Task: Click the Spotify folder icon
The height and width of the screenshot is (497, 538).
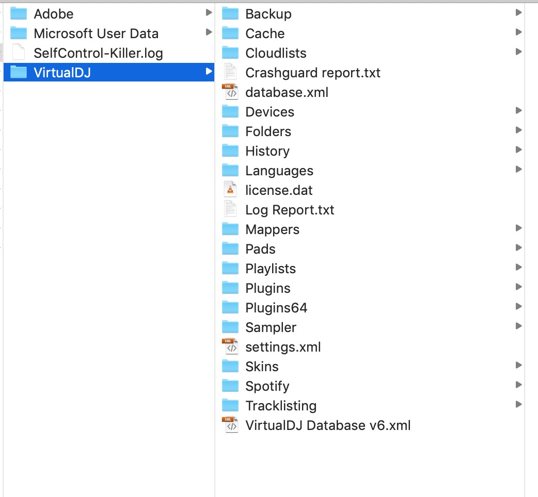Action: pos(230,386)
